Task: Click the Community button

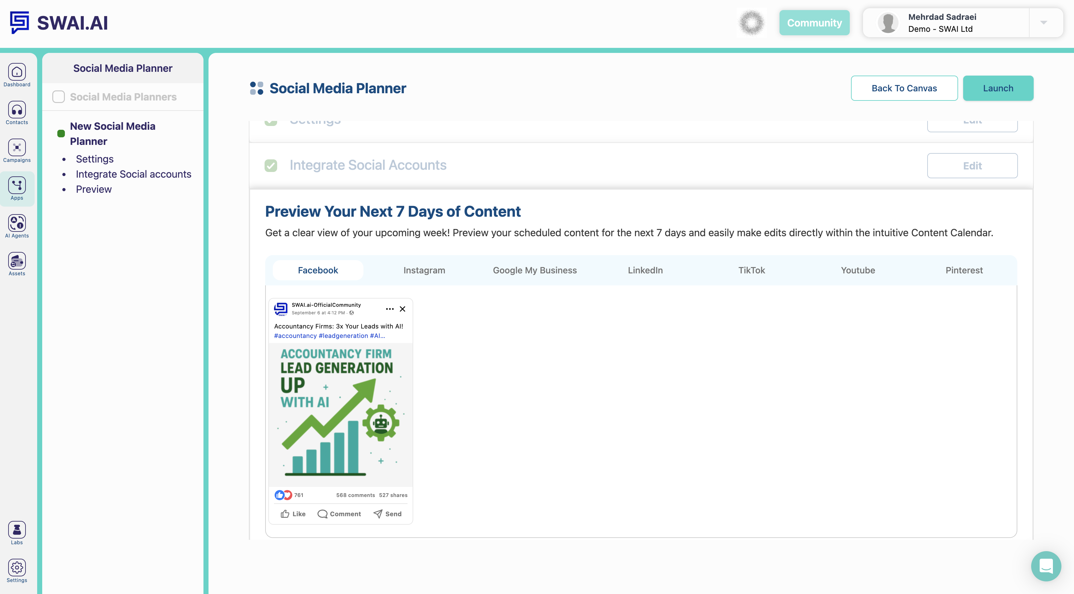Action: [814, 22]
